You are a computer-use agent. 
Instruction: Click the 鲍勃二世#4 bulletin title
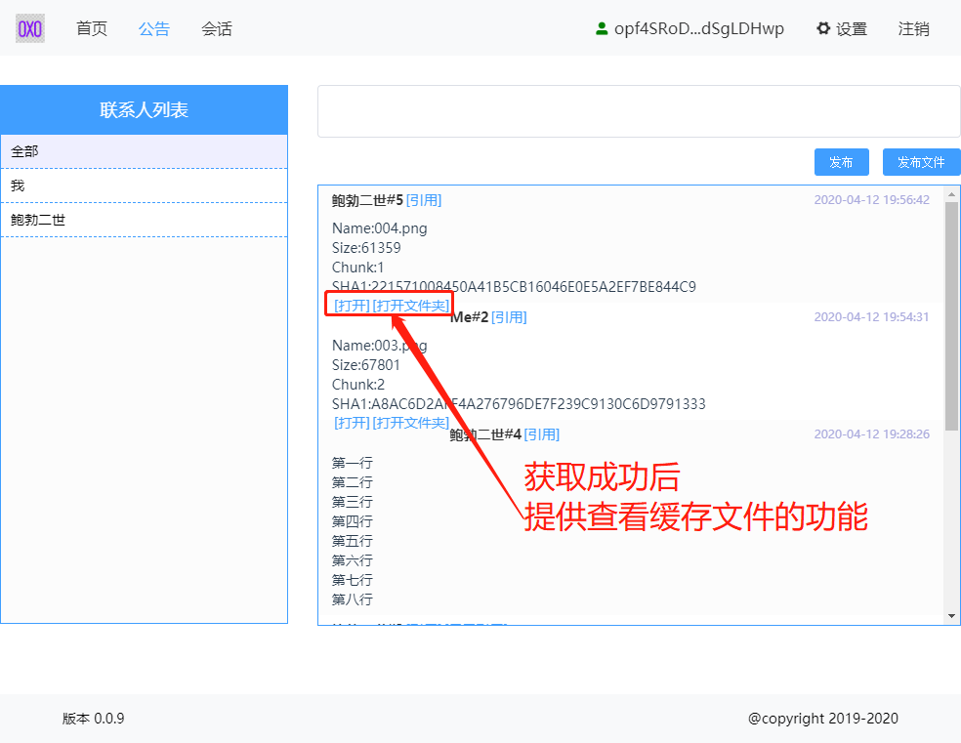pyautogui.click(x=485, y=434)
